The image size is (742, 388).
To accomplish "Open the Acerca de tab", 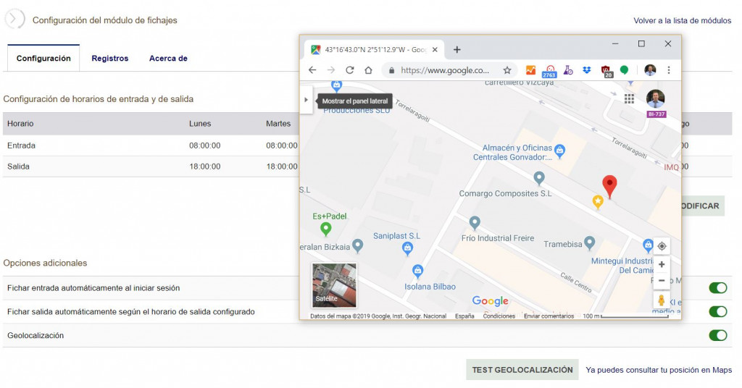I will point(168,59).
